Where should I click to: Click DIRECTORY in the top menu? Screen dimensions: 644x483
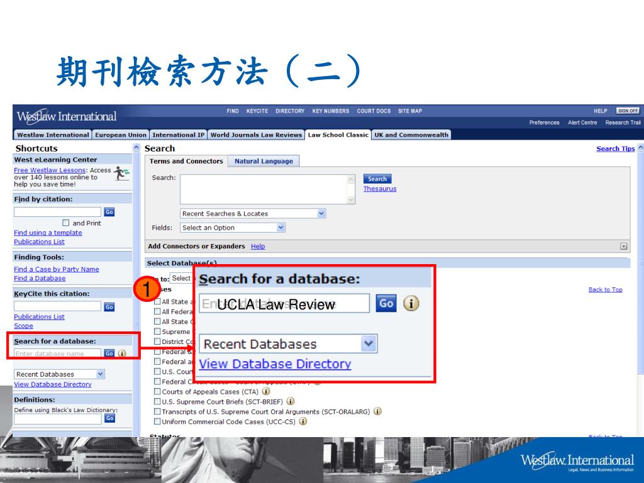pyautogui.click(x=290, y=111)
